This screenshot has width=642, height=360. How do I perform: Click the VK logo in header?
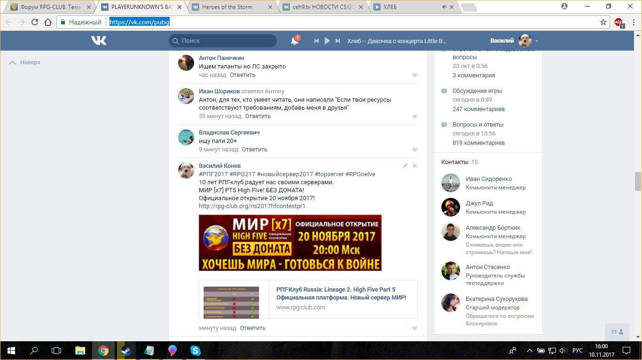click(99, 41)
